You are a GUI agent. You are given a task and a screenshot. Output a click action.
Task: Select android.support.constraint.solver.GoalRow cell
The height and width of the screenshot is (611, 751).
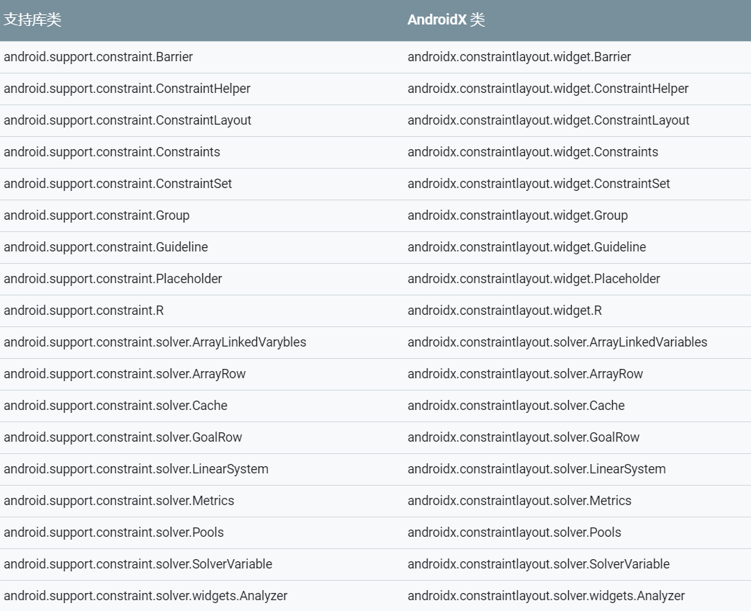[123, 437]
